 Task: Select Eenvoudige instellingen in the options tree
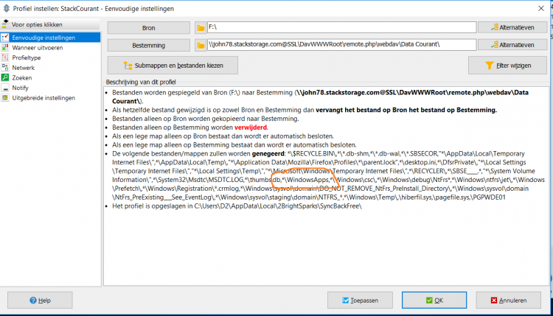[x=43, y=37]
